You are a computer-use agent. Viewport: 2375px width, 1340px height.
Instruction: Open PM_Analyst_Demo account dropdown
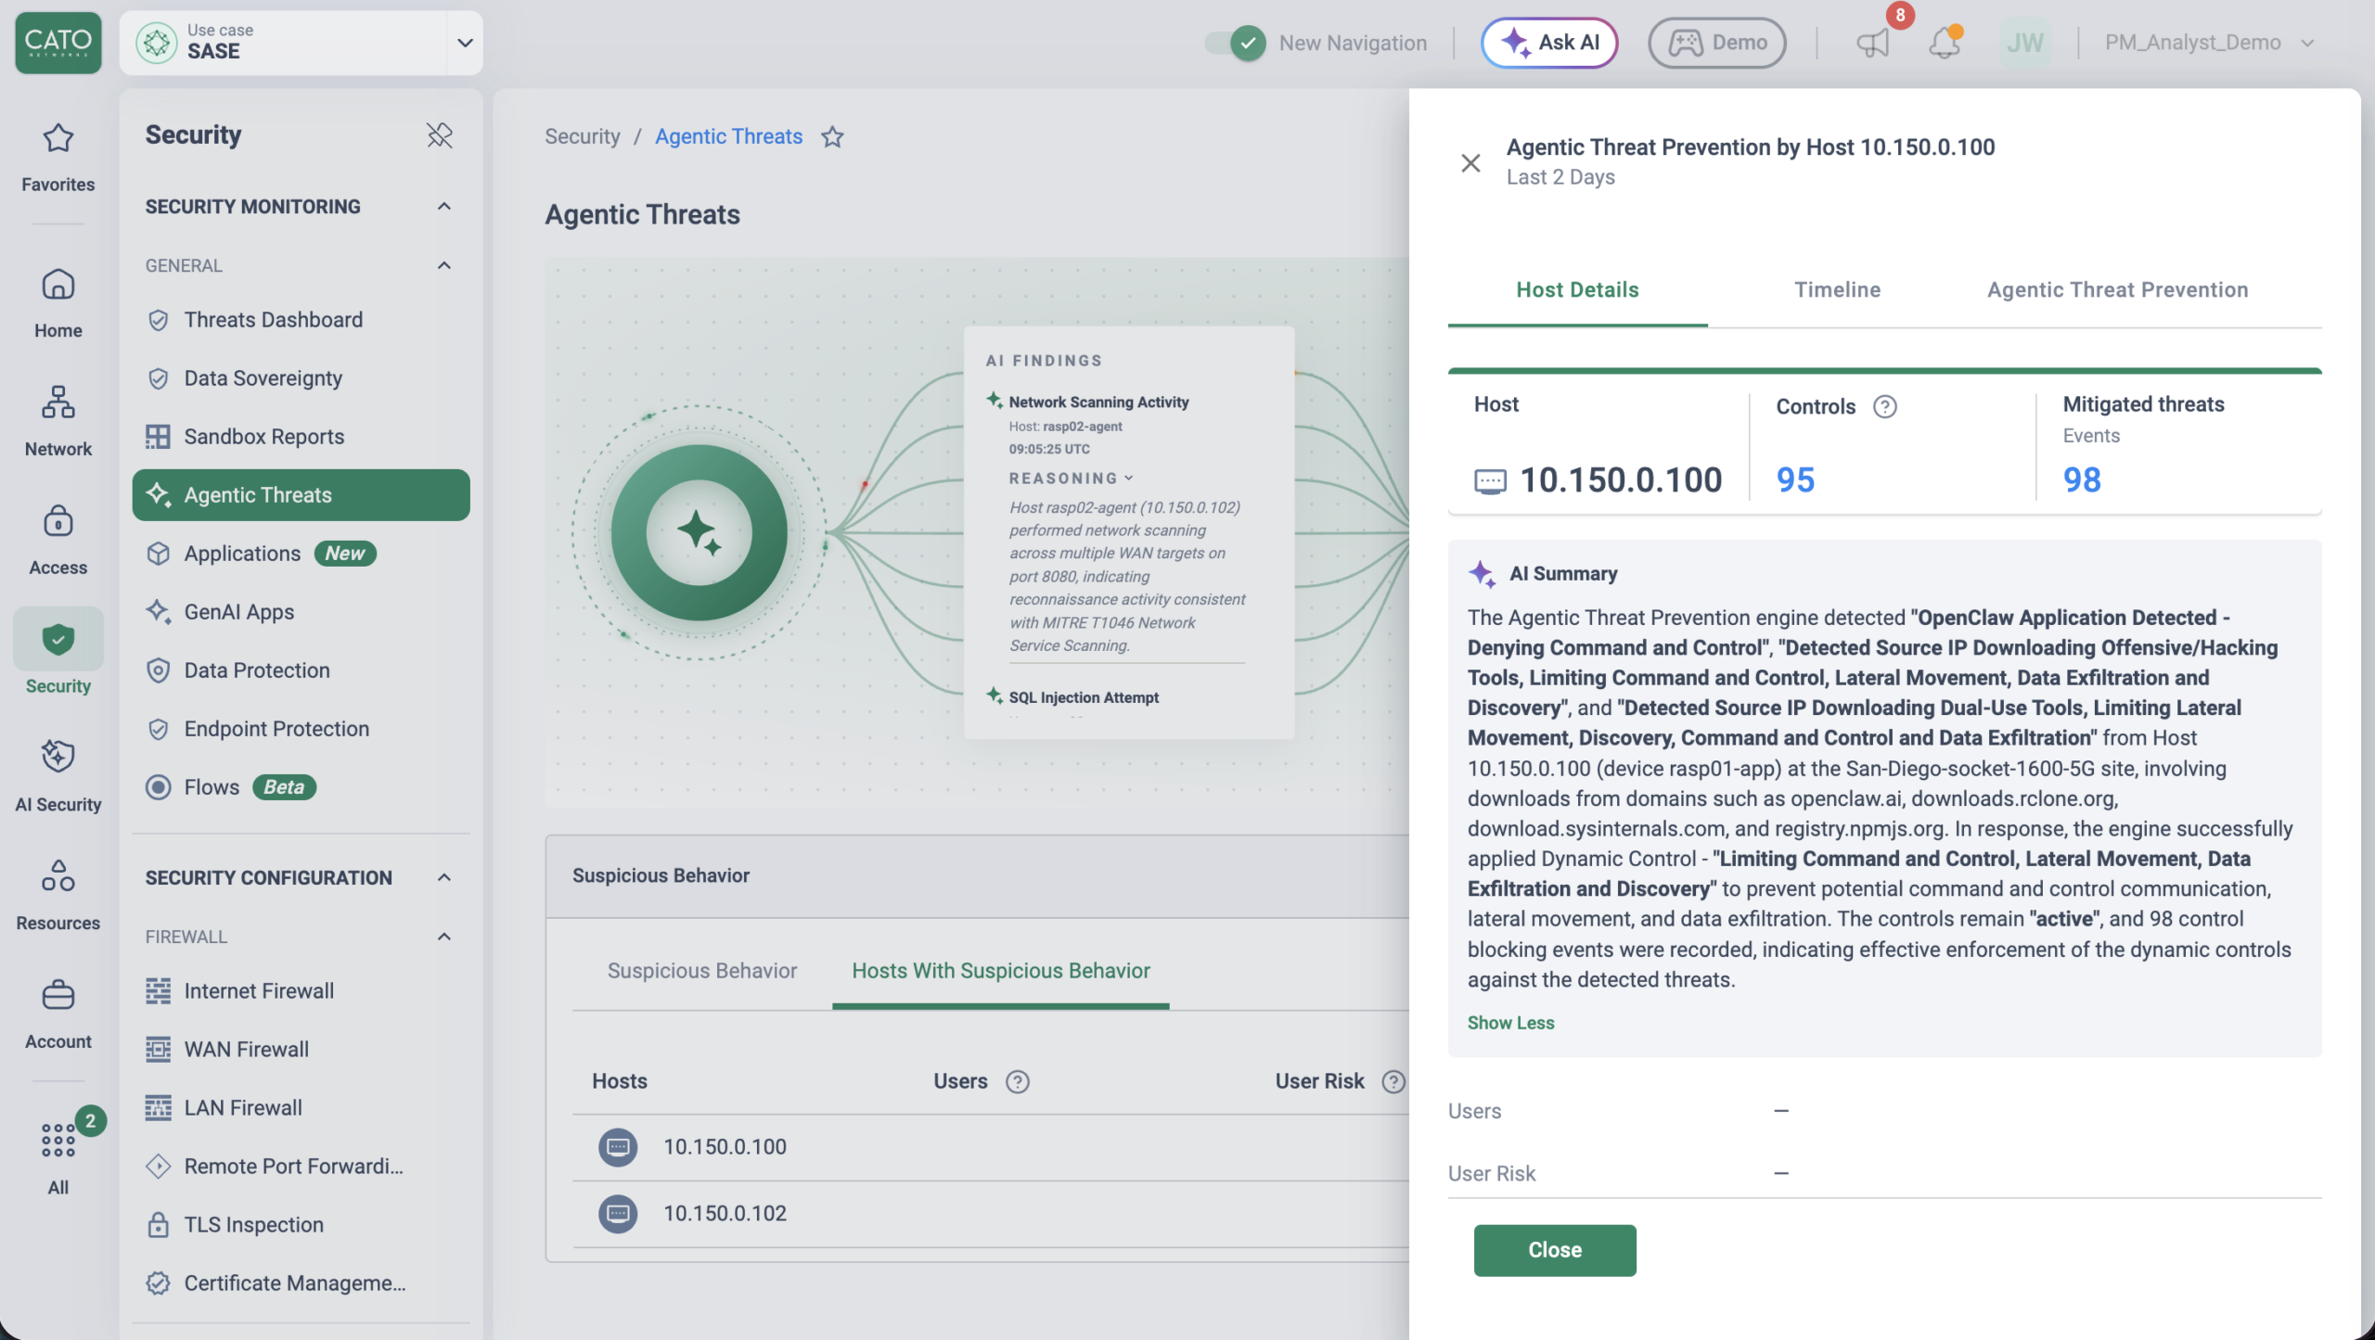[2209, 43]
